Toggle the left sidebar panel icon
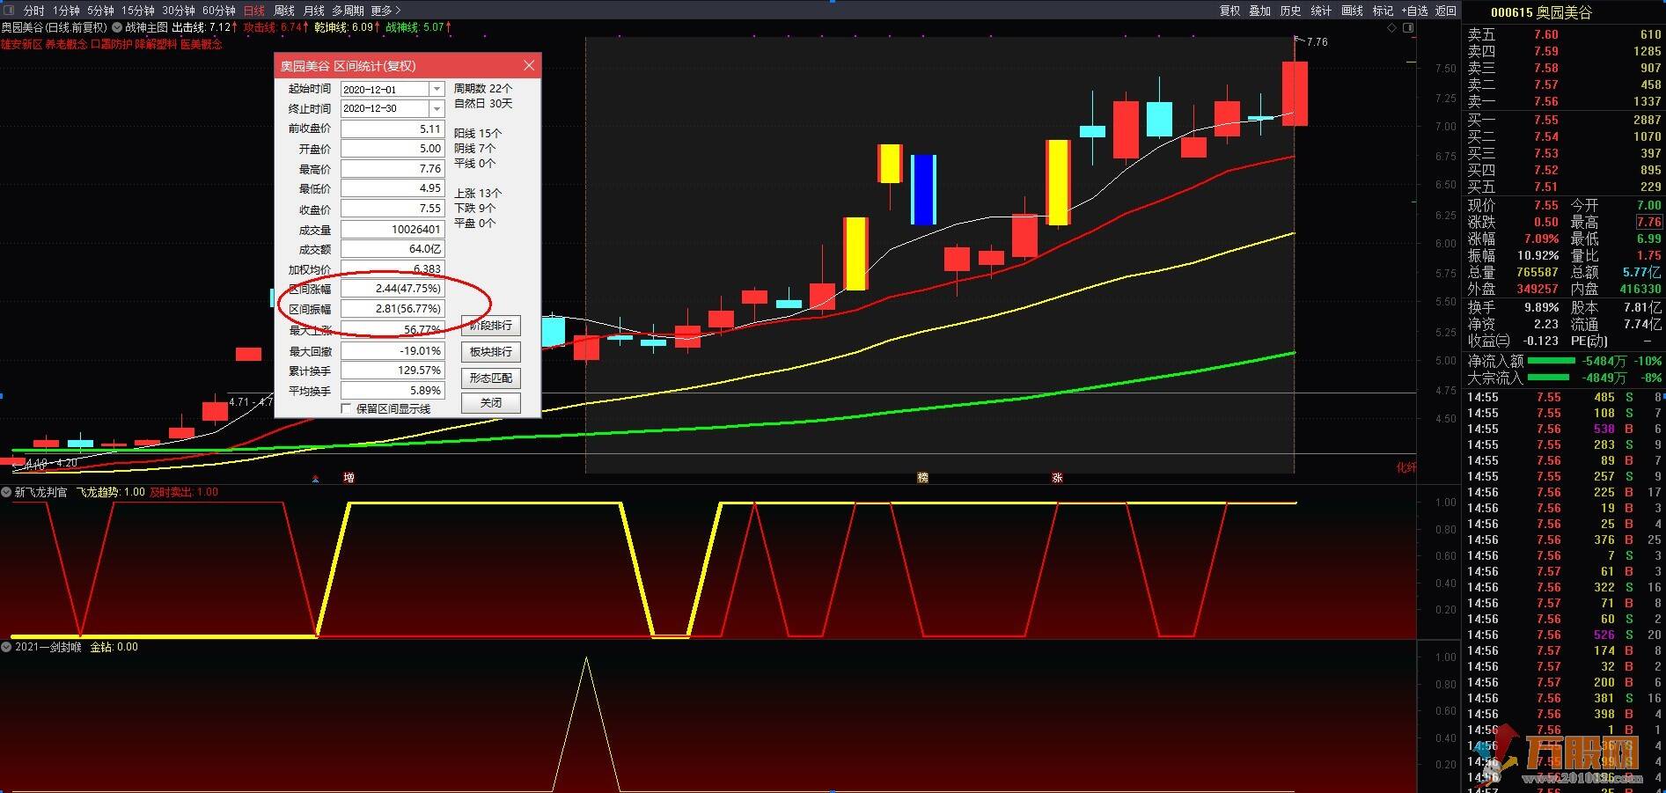 pyautogui.click(x=9, y=11)
